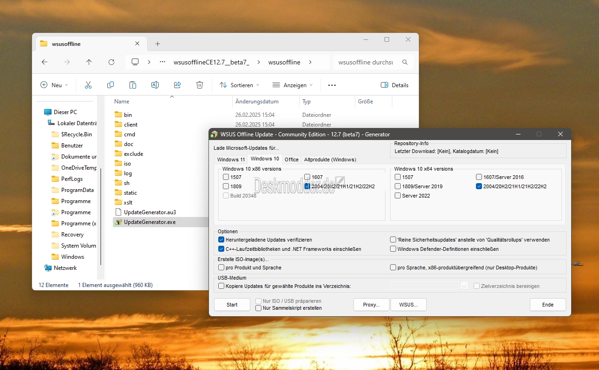Open the Anzeigen dropdown
Image resolution: width=599 pixels, height=370 pixels.
tap(293, 85)
